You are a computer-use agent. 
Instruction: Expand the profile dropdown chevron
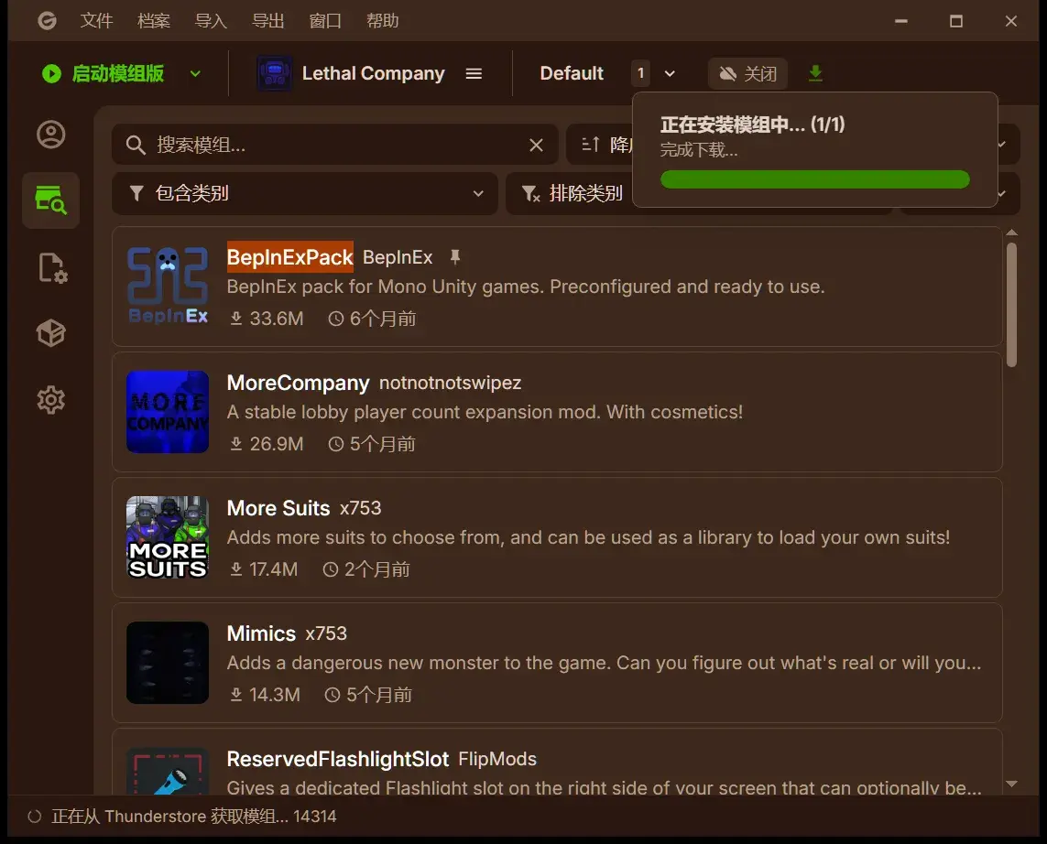[670, 73]
